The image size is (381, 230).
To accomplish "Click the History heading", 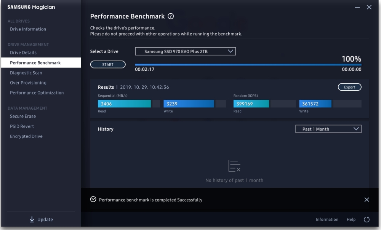I will [x=106, y=129].
